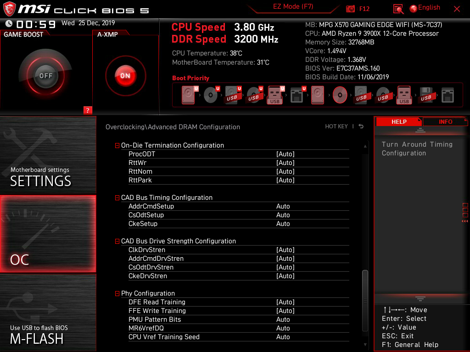Viewport: 470px width, 352px height.
Task: Click the MSI dragon shield logo
Action: tap(9, 9)
